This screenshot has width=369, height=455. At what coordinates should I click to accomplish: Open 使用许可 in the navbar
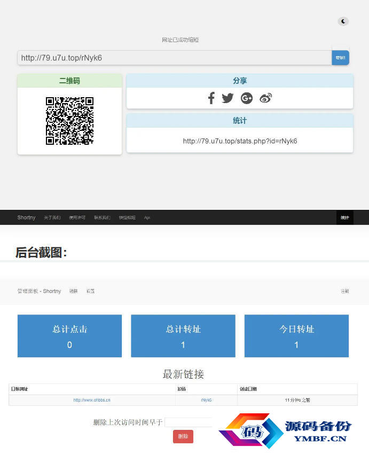click(x=77, y=218)
